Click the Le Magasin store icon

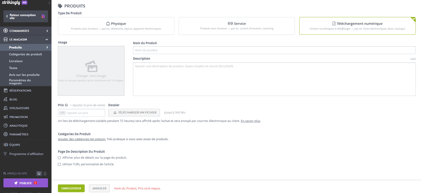pos(6,40)
